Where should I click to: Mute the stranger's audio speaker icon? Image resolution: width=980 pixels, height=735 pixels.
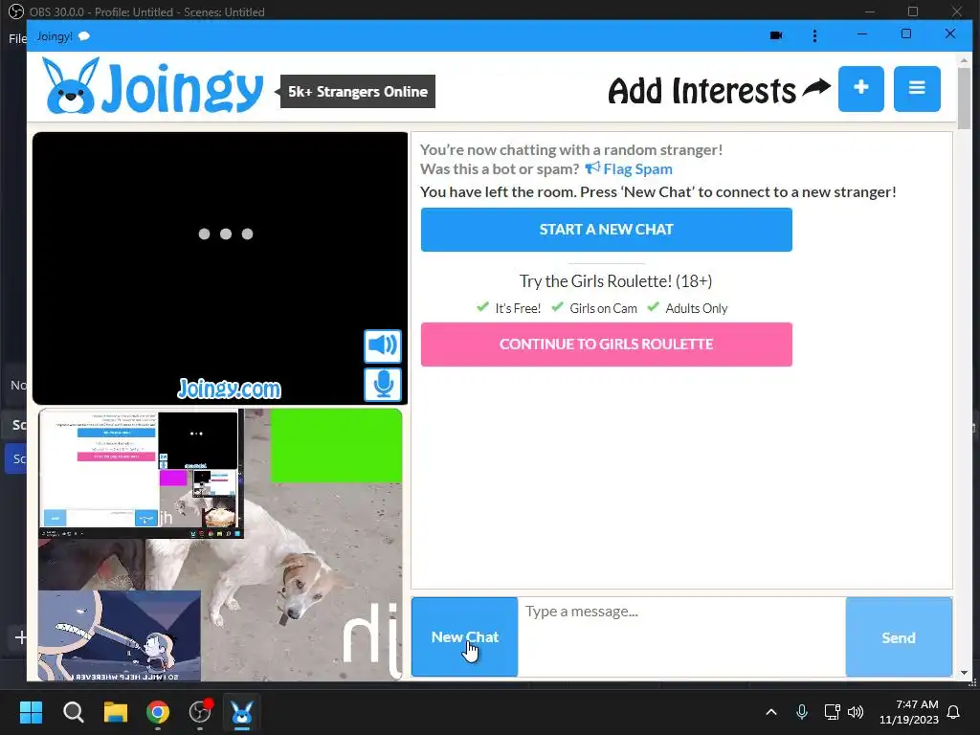tap(383, 345)
